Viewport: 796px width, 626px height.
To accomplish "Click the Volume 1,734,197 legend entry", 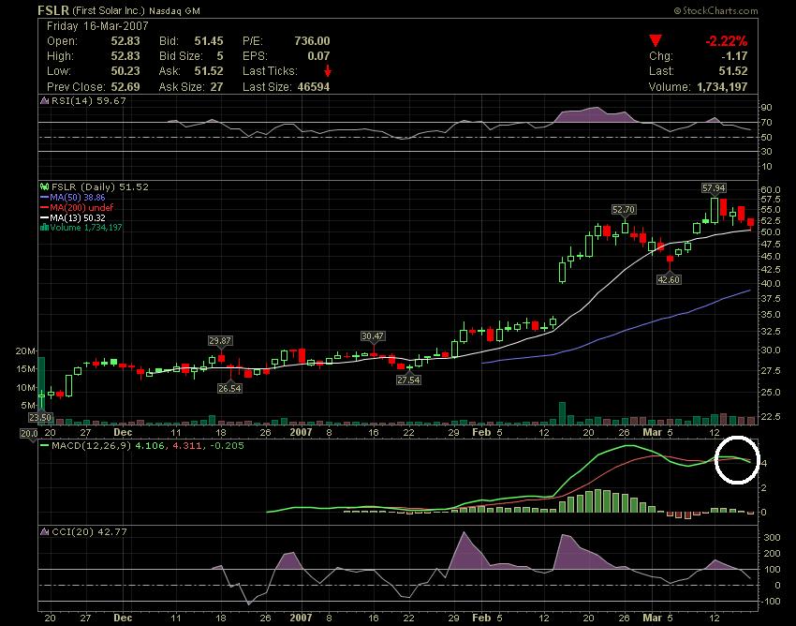I will pyautogui.click(x=81, y=227).
